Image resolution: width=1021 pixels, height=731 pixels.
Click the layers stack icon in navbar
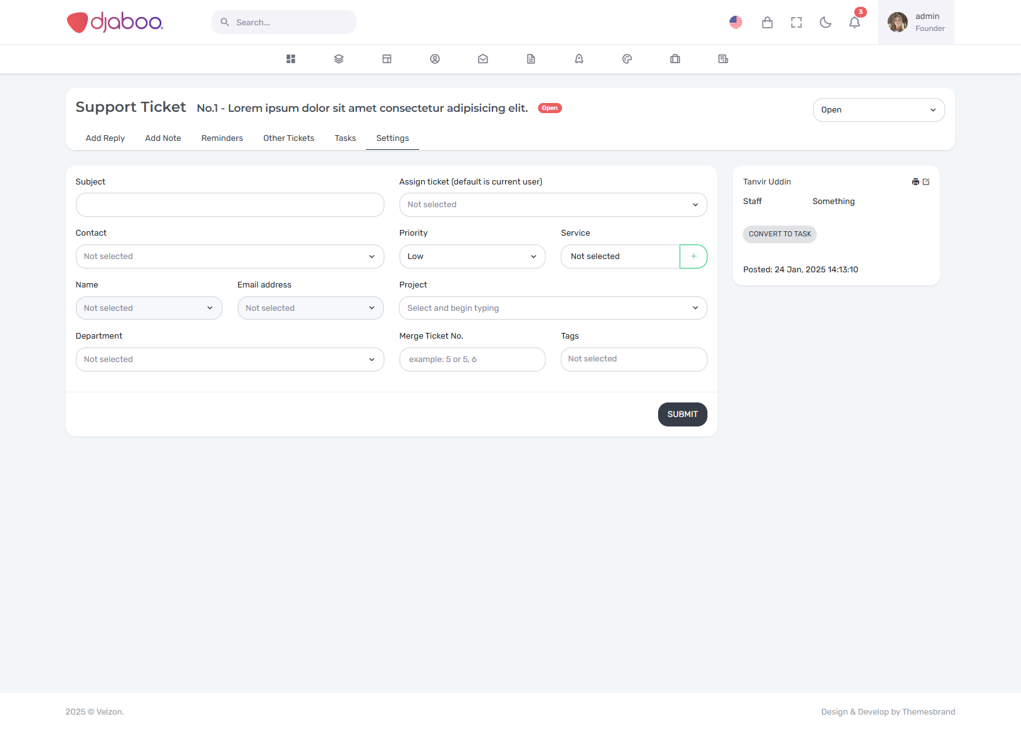[339, 59]
